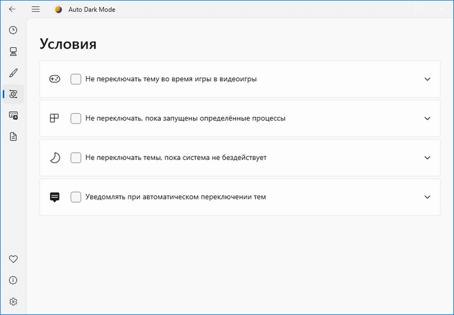Go back with the arrow button

12,9
